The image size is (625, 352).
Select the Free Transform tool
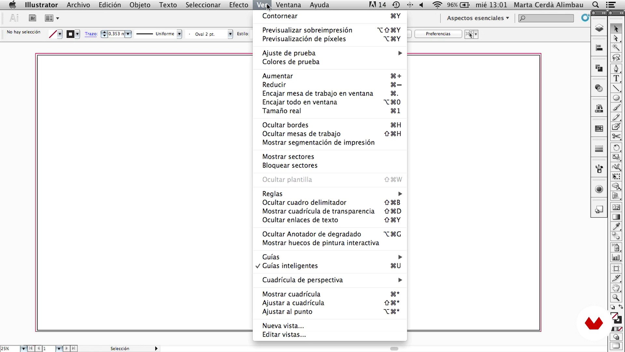[x=616, y=176]
